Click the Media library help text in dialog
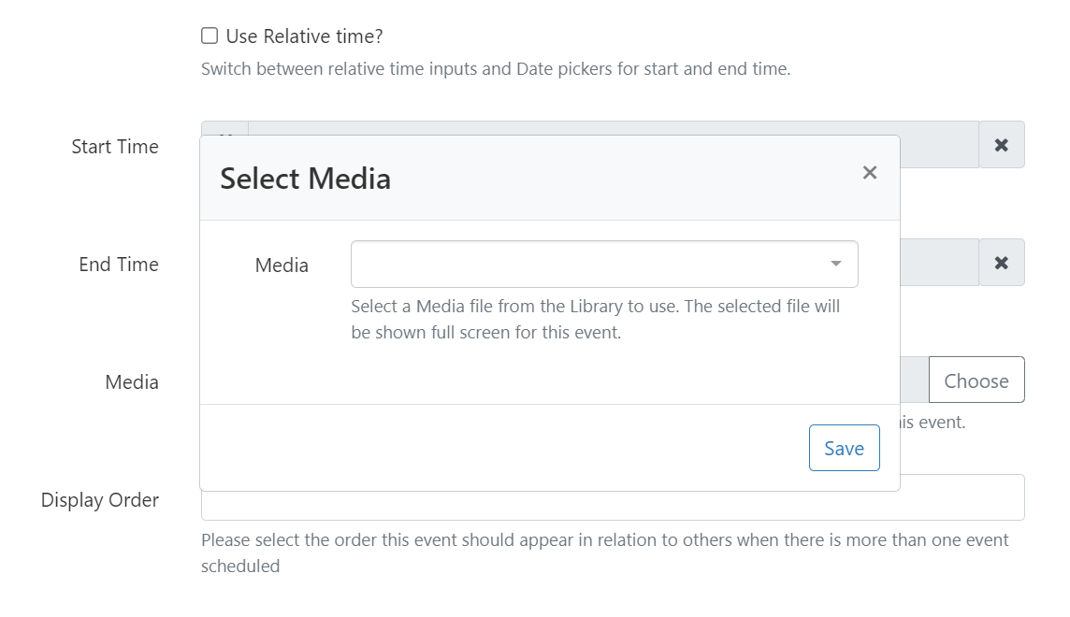1070x617 pixels. [x=595, y=320]
